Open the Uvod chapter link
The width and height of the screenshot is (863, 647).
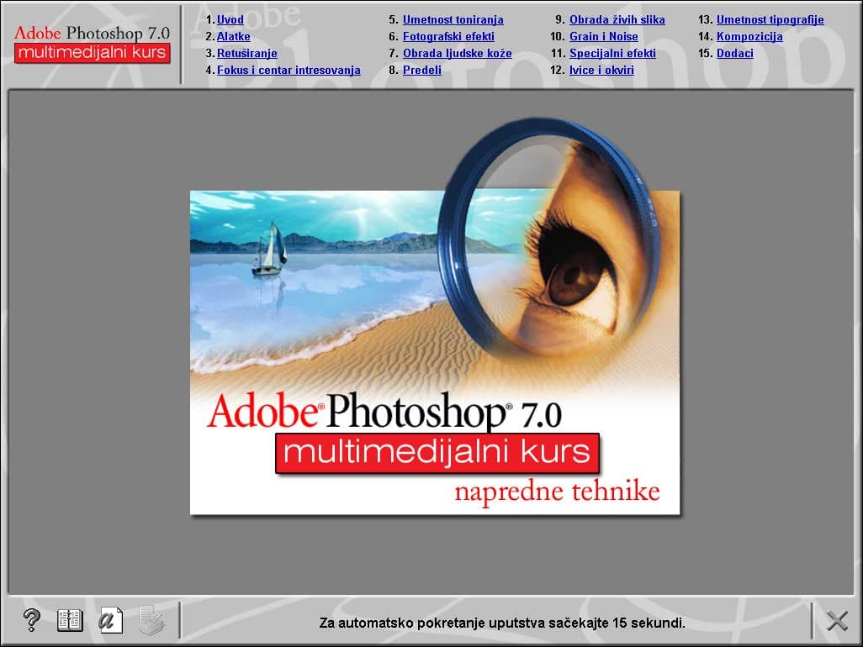[231, 19]
